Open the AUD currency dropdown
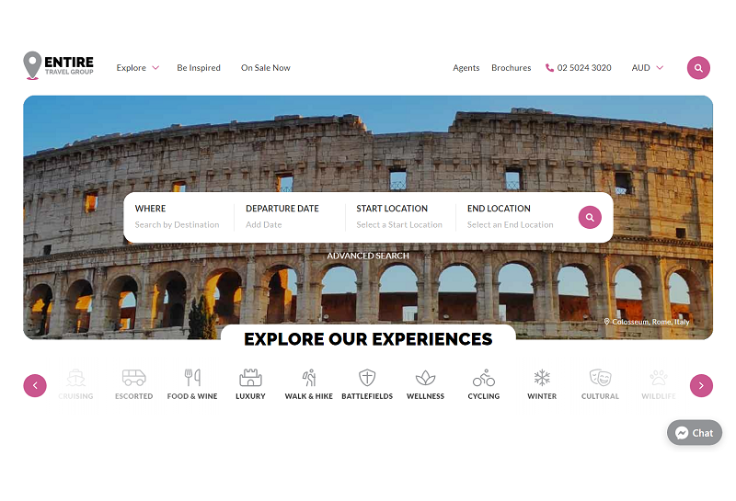 648,68
